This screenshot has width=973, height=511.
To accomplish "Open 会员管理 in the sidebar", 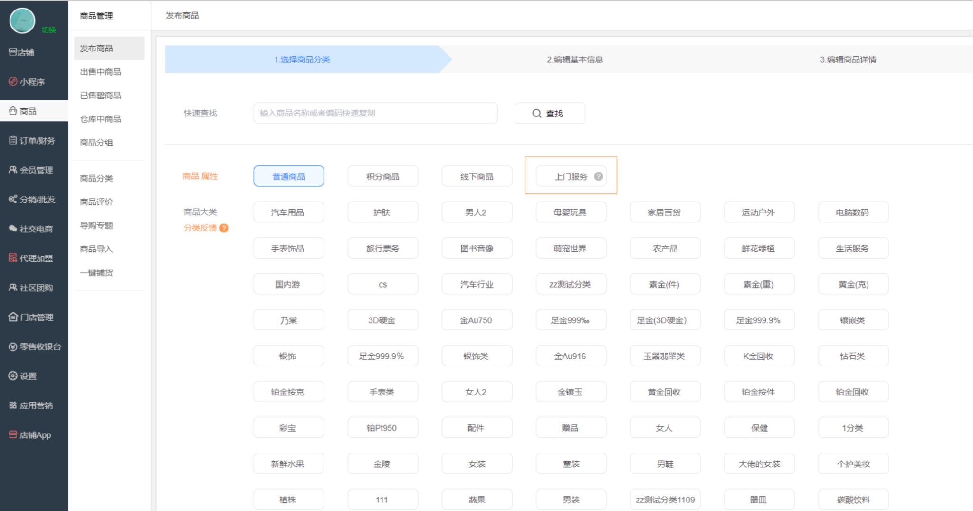I will tap(31, 170).
